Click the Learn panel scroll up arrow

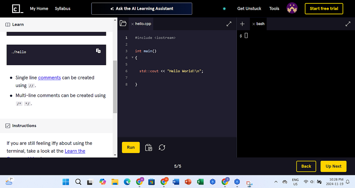pos(115,20)
